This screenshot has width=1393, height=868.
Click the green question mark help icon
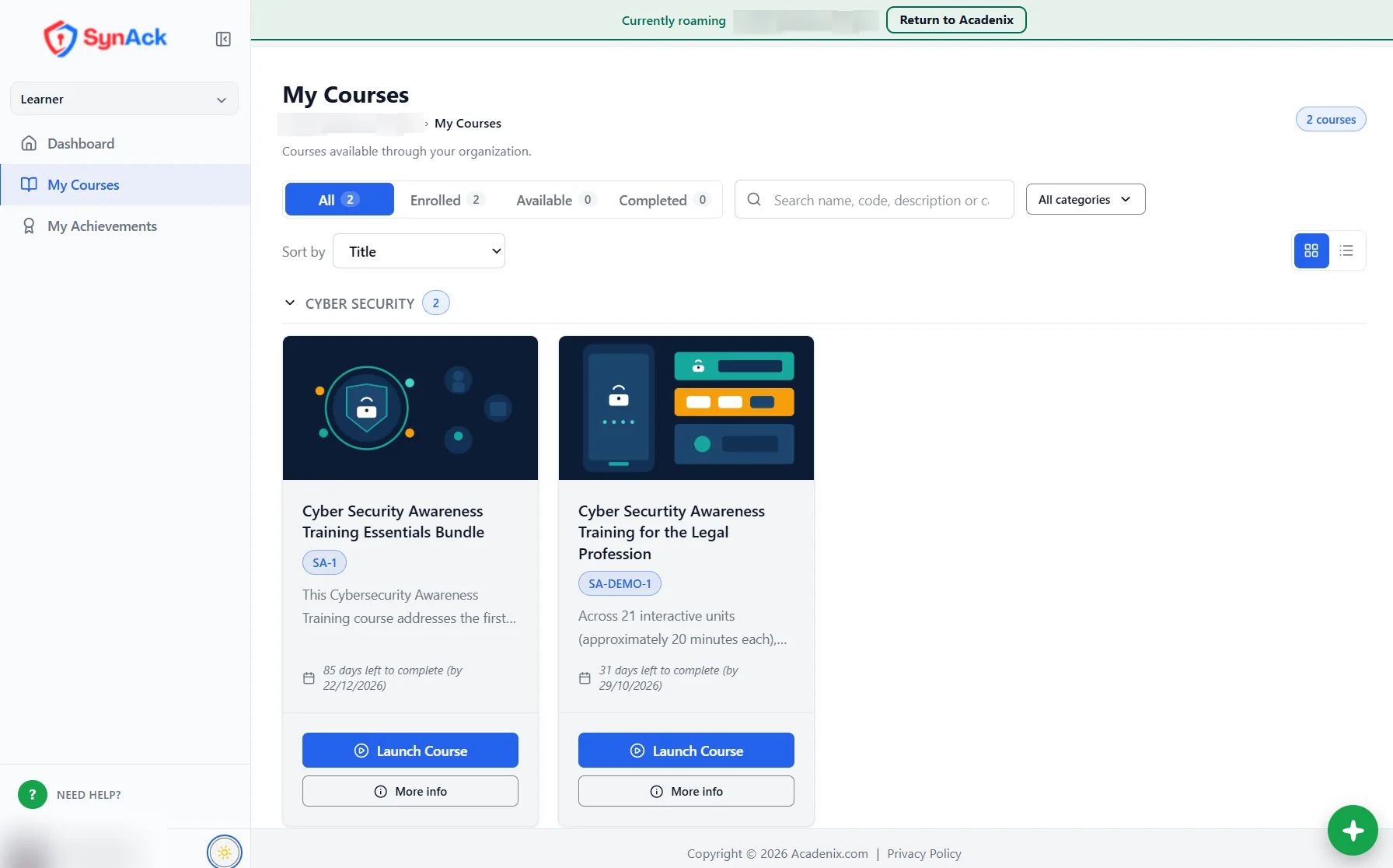pos(32,794)
